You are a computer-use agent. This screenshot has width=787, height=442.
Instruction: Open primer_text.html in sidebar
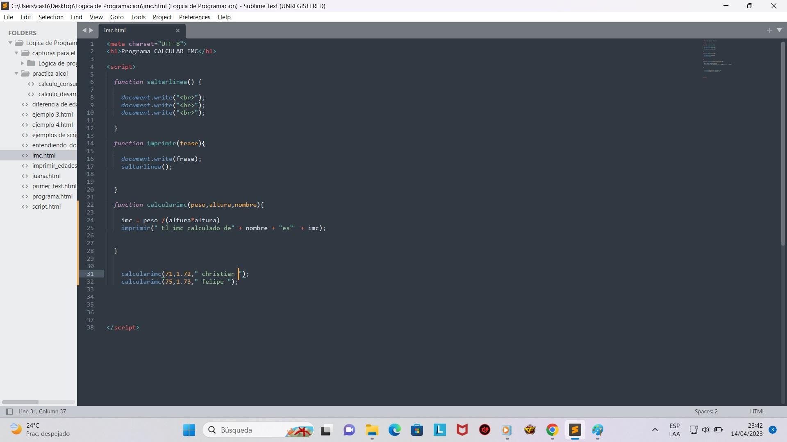(49, 186)
